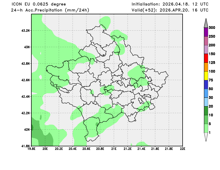Click the gray upward arrow atop the legend
This screenshot has width=220, height=170.
pos(206,23)
